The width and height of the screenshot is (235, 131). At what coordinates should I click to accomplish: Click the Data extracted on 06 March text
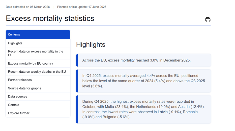click(x=28, y=7)
